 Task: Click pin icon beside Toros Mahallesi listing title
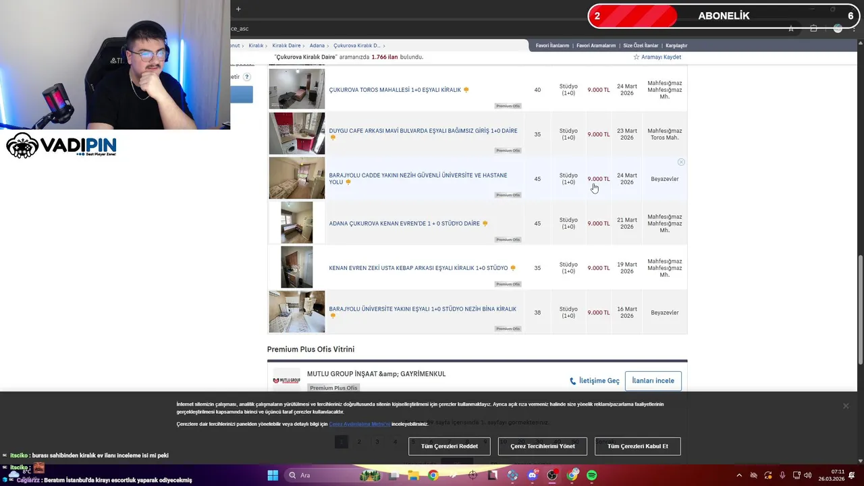tap(466, 90)
